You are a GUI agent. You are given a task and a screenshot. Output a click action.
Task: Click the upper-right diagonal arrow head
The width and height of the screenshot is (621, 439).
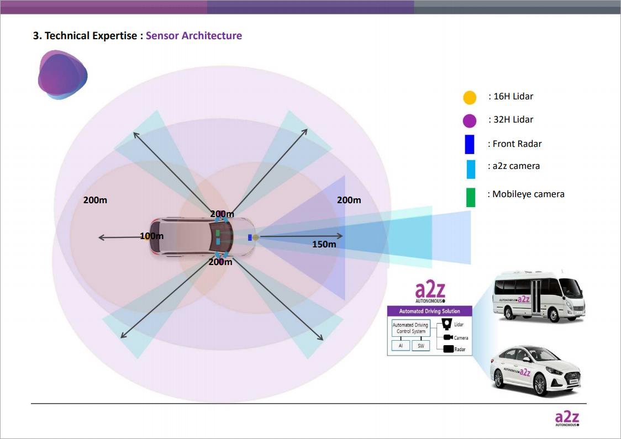click(304, 131)
